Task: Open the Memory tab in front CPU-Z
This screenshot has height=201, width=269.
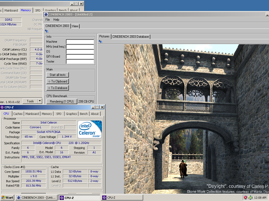Action: coord(47,114)
